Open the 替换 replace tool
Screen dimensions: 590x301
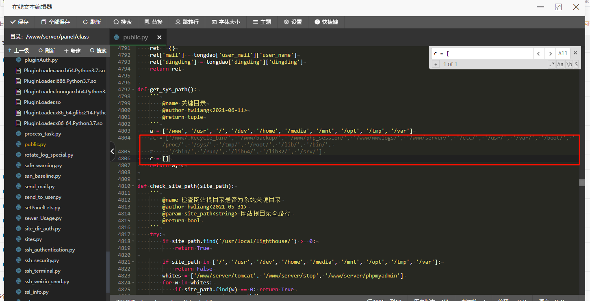[153, 22]
